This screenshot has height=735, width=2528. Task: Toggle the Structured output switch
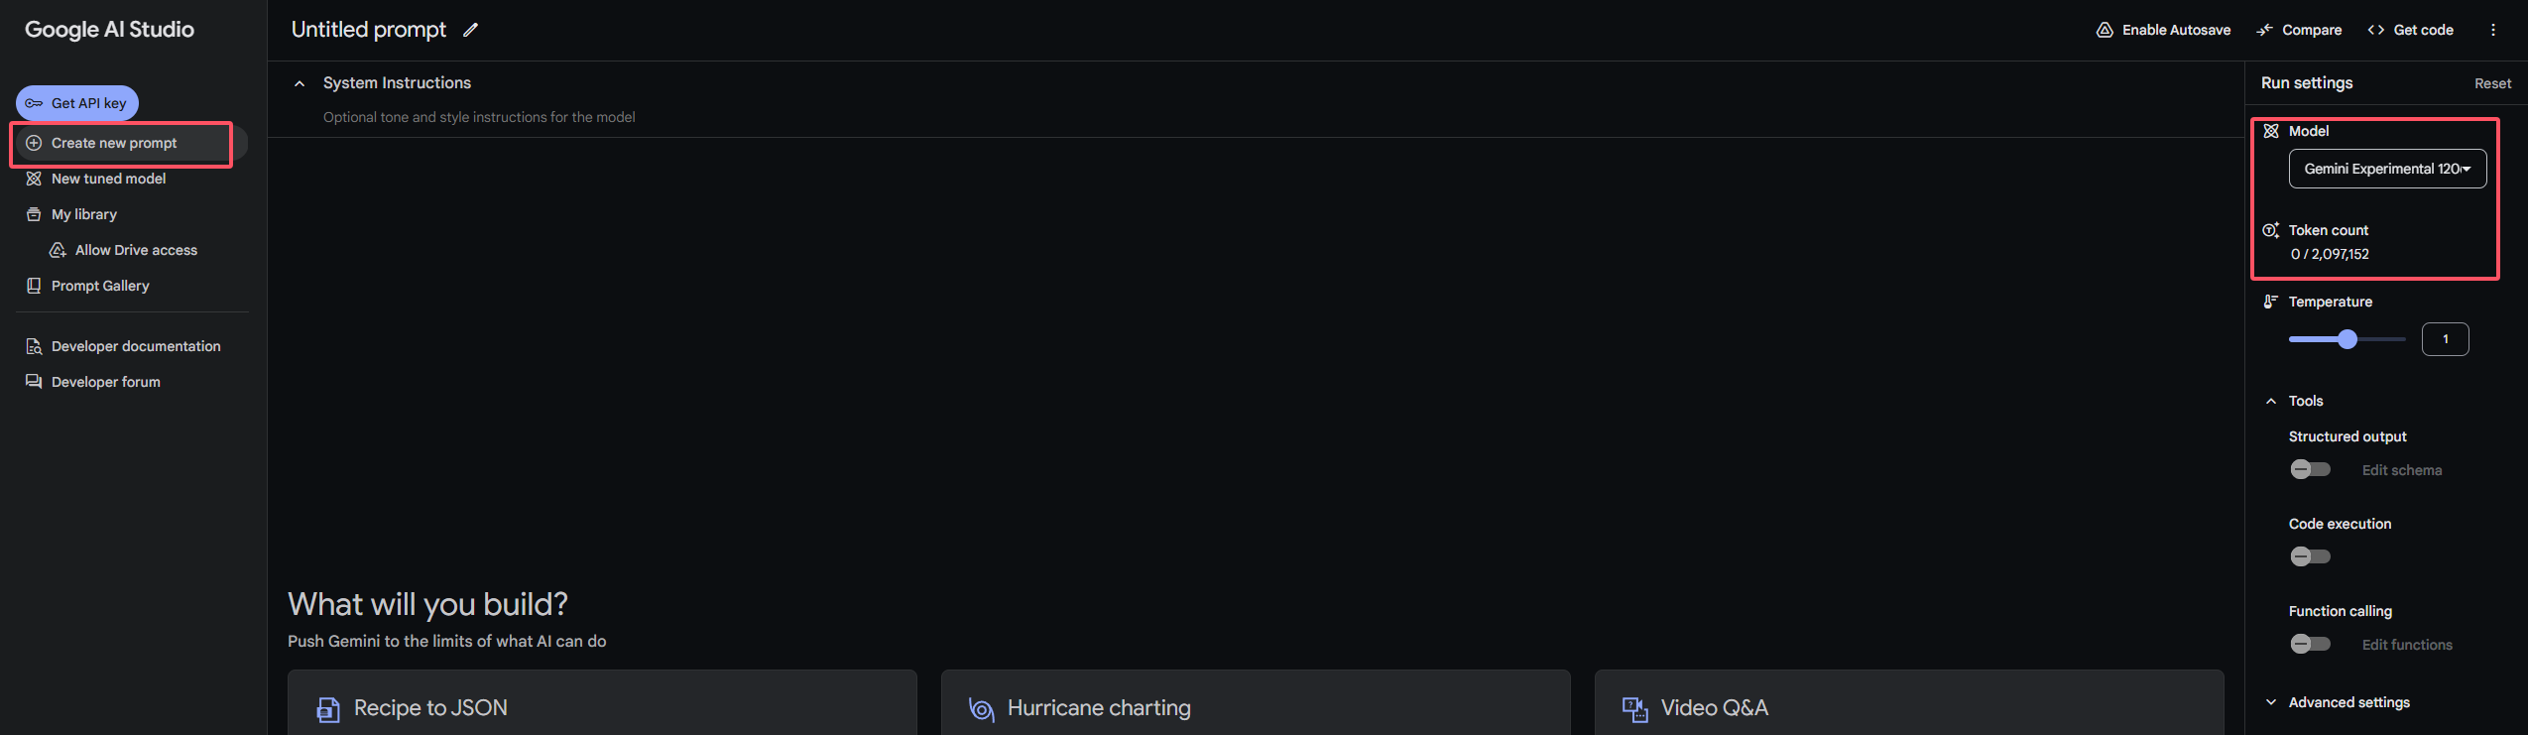(x=2310, y=469)
